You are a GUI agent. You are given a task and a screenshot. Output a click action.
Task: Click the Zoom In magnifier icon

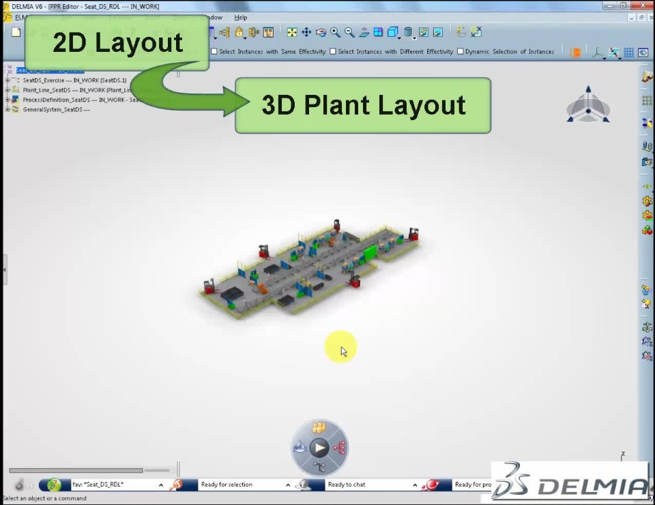click(x=335, y=32)
